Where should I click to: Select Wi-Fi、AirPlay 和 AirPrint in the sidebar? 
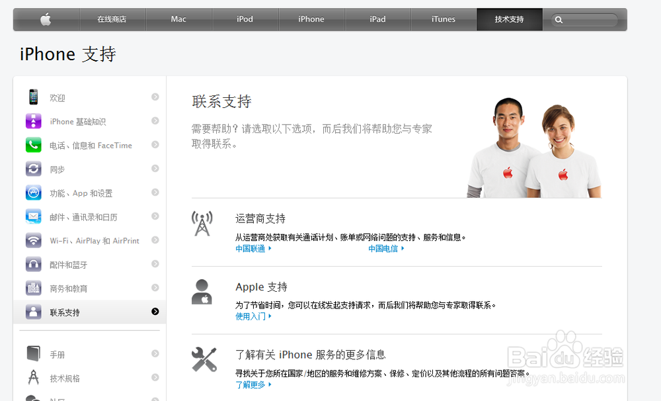tap(95, 241)
